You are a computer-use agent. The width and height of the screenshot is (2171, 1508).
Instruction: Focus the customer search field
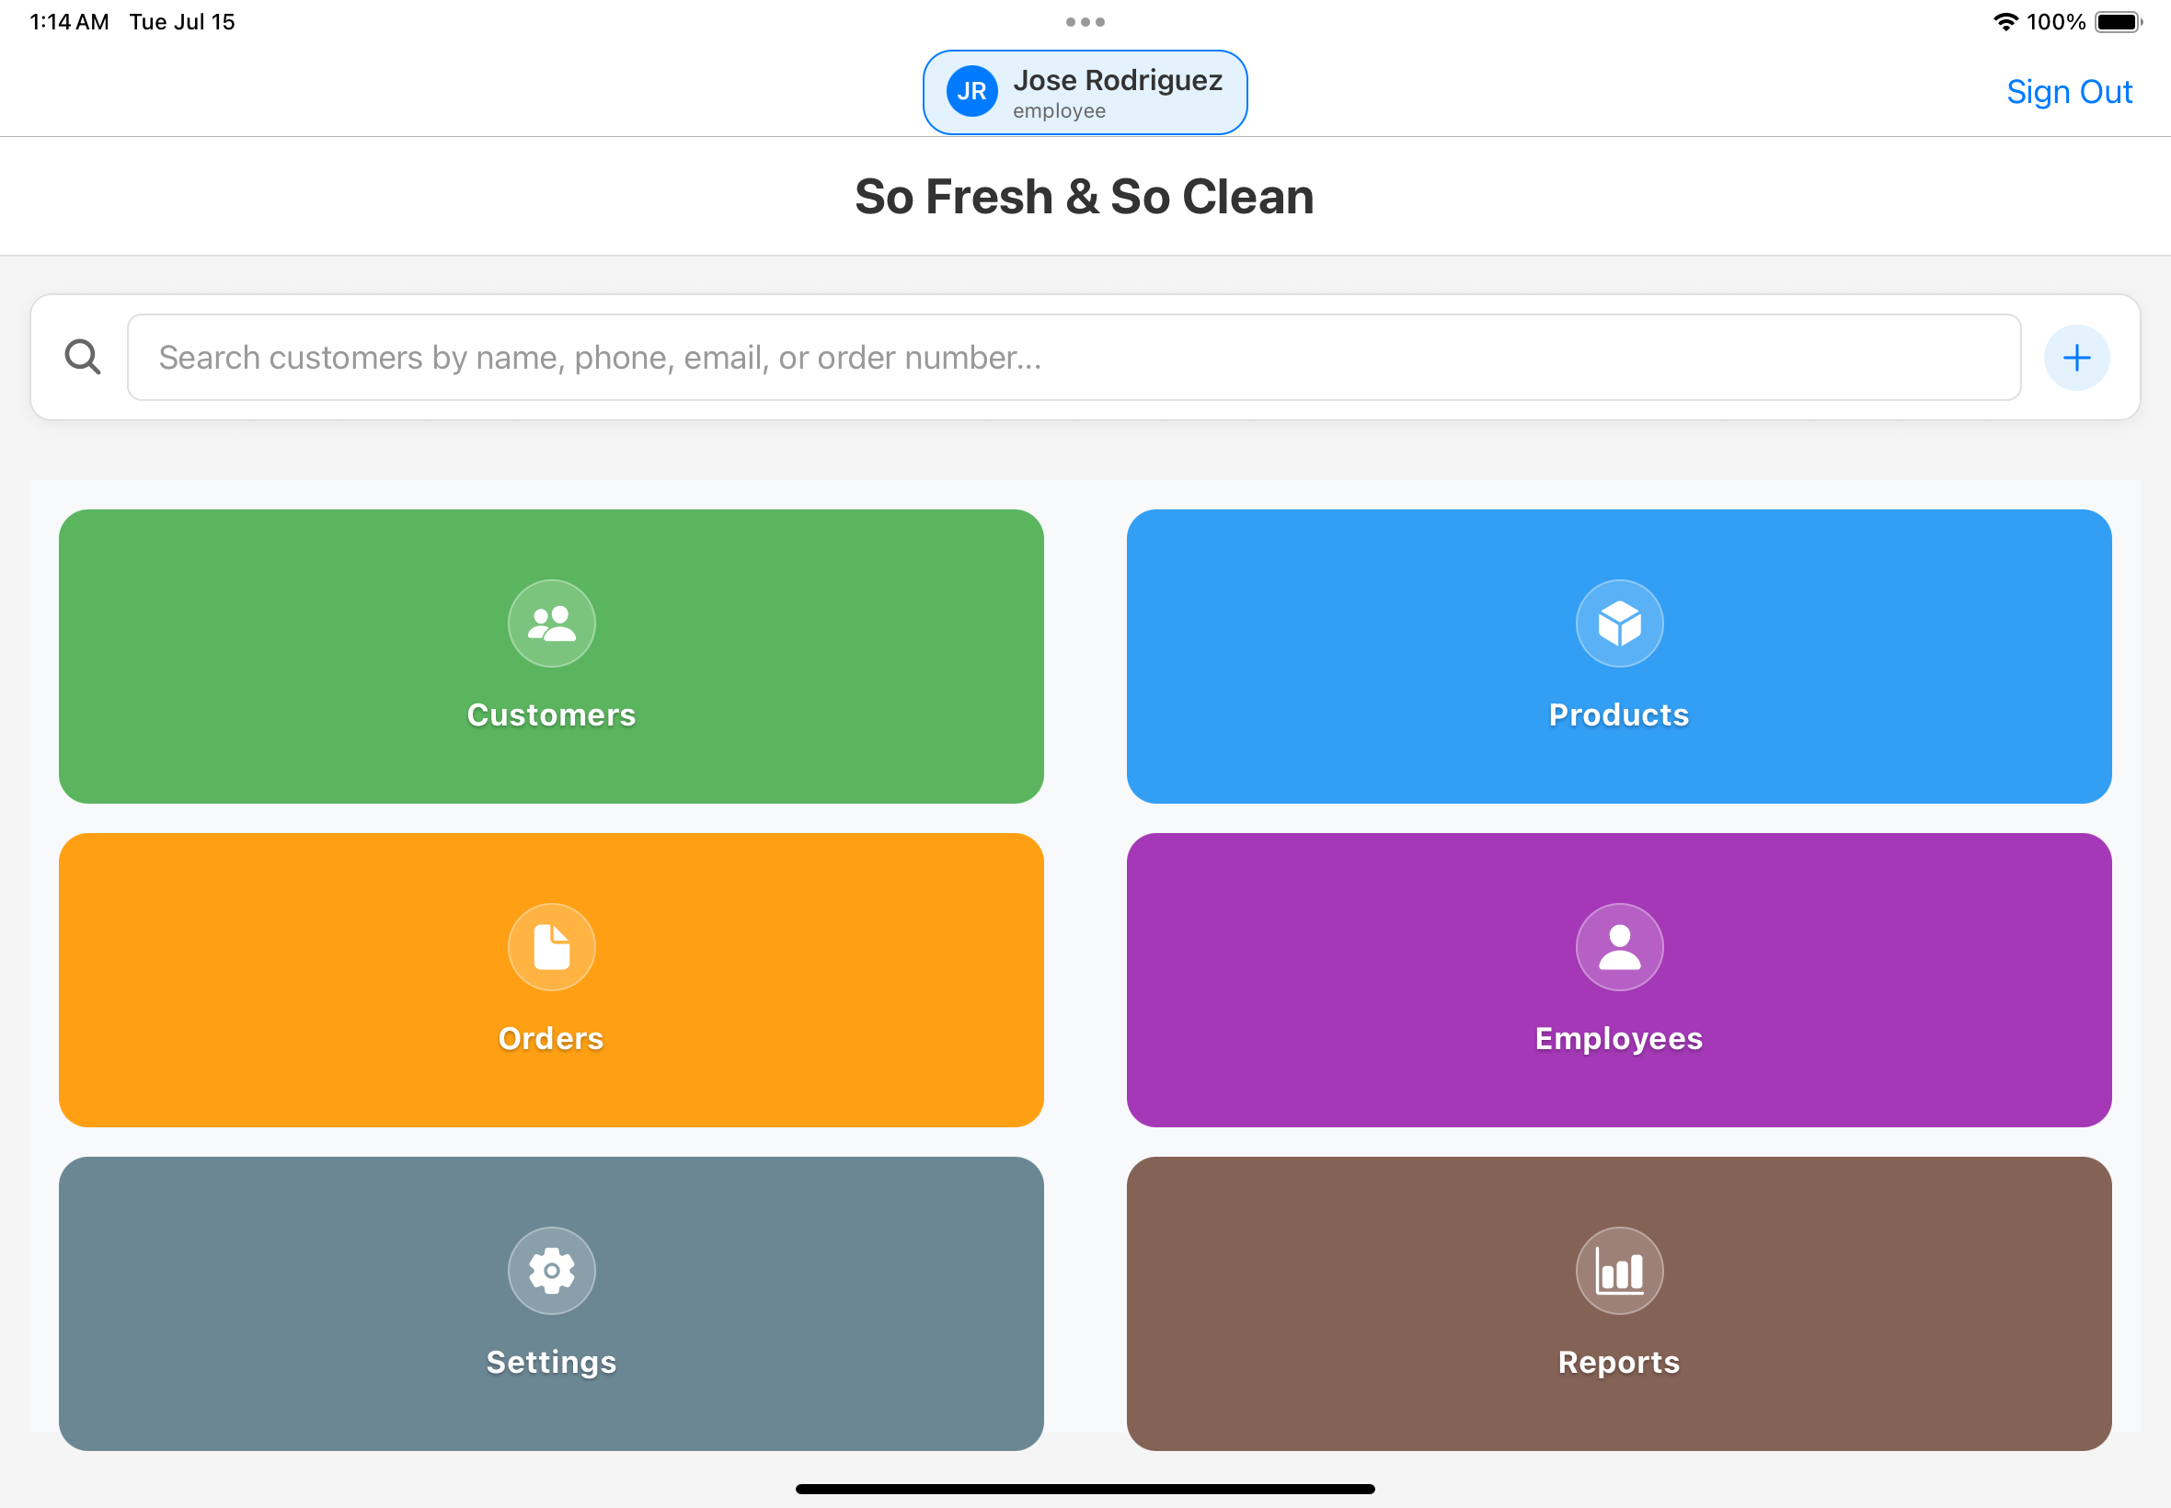(1074, 357)
